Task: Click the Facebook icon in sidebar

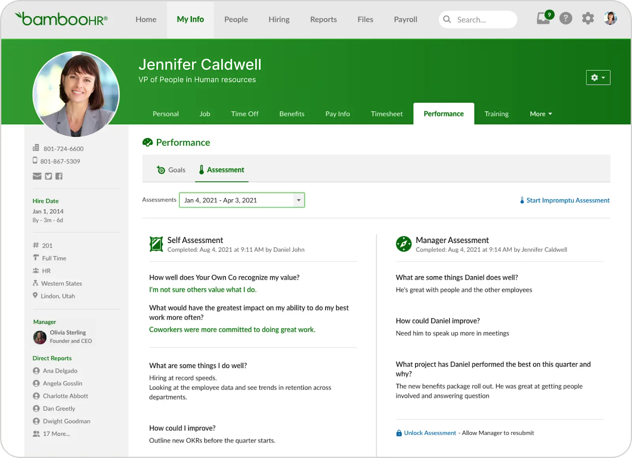Action: (59, 176)
